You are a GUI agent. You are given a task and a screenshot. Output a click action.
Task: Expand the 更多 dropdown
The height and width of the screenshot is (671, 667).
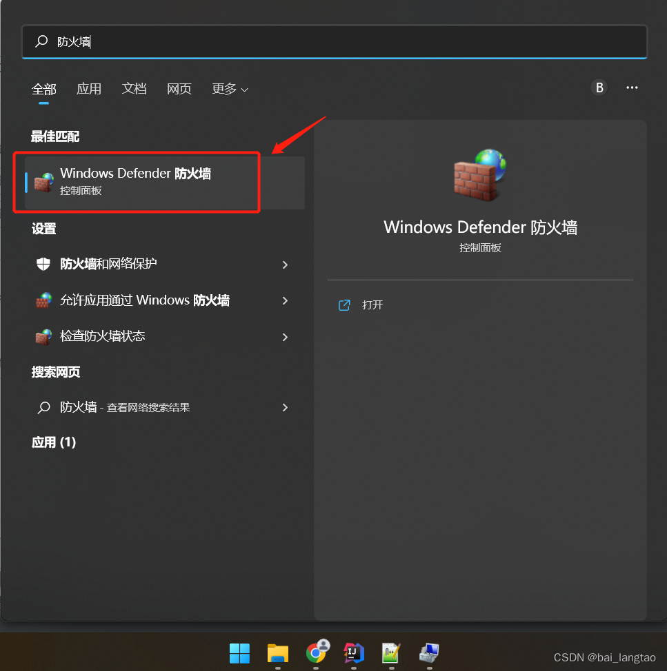[230, 89]
